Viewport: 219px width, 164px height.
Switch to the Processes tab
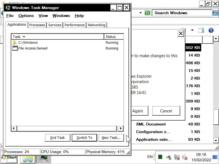pos(37,25)
